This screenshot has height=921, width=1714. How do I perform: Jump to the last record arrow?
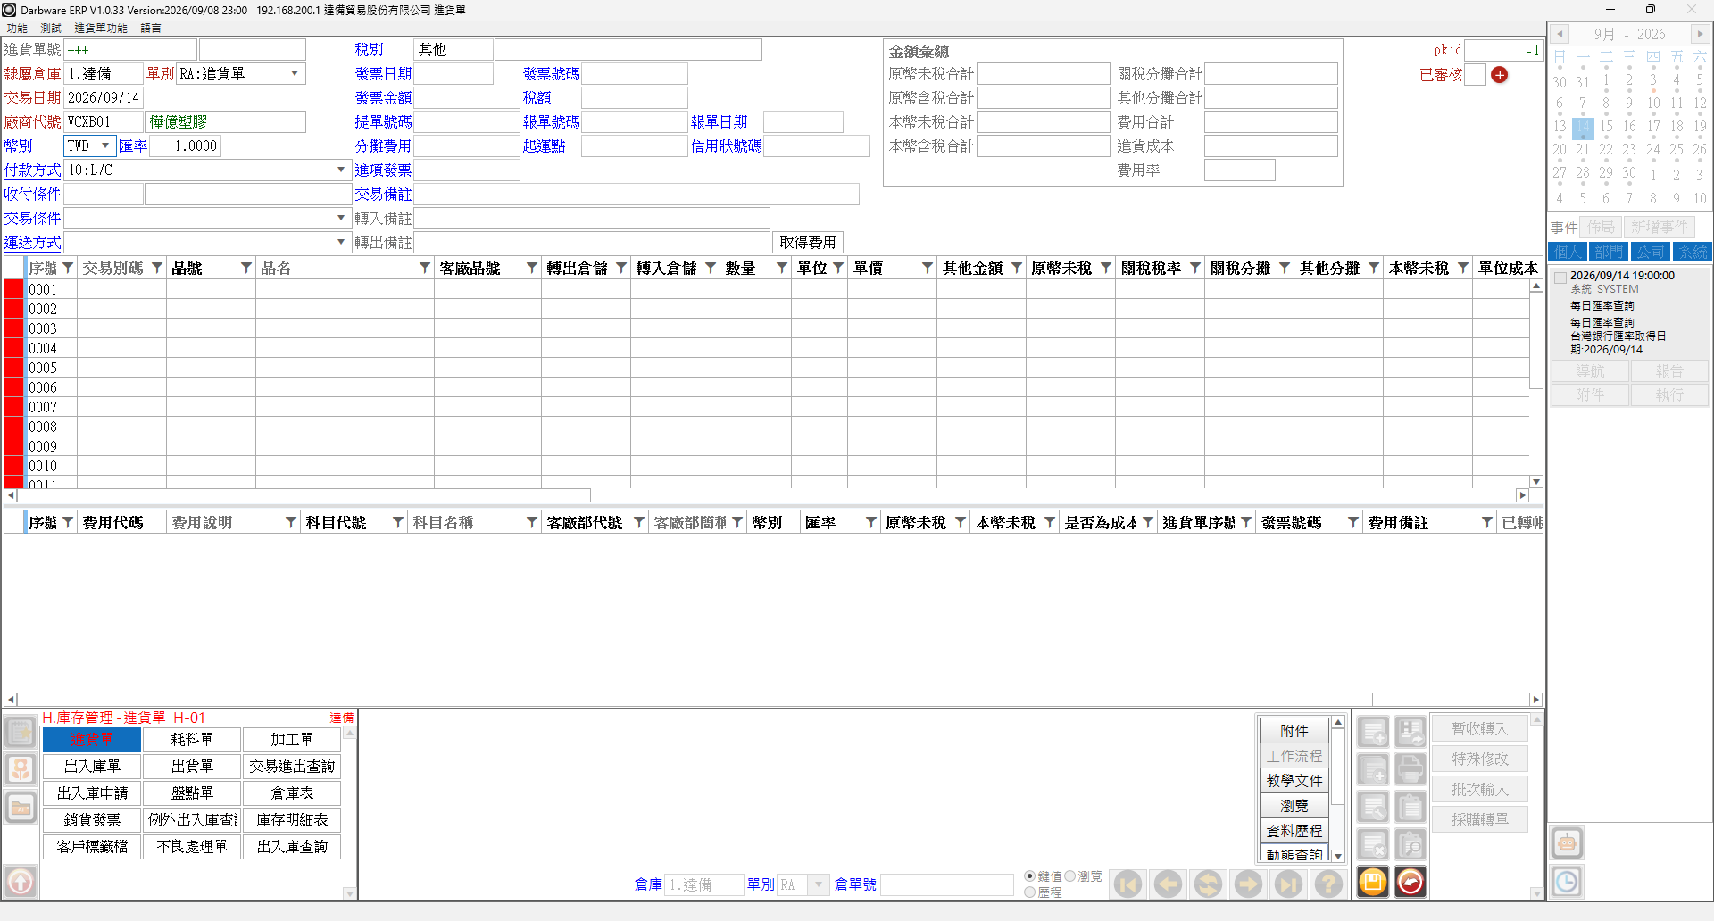1288,884
